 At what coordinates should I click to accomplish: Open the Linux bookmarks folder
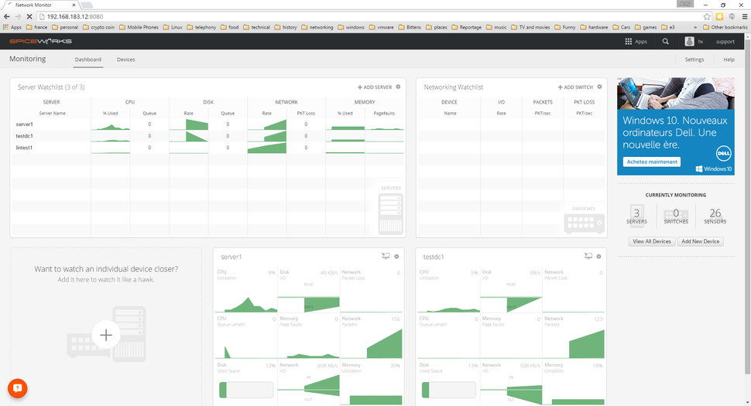pos(173,27)
